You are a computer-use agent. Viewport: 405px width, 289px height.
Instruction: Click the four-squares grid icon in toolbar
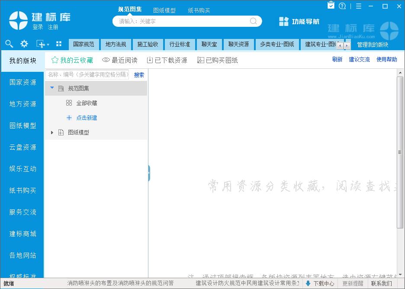click(59, 44)
